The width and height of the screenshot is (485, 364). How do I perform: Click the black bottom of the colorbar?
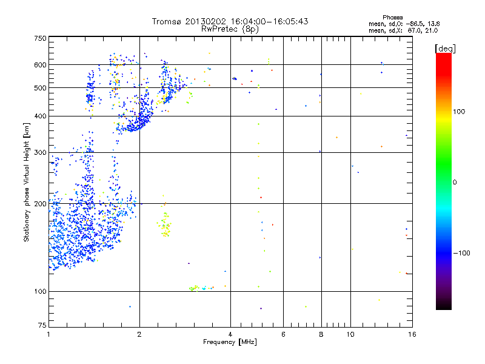pos(444,305)
